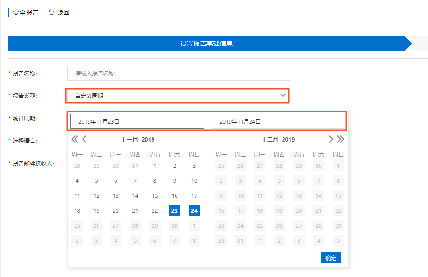The height and width of the screenshot is (277, 428).
Task: Click the start date field 2019年11月23日
Action: 137,121
